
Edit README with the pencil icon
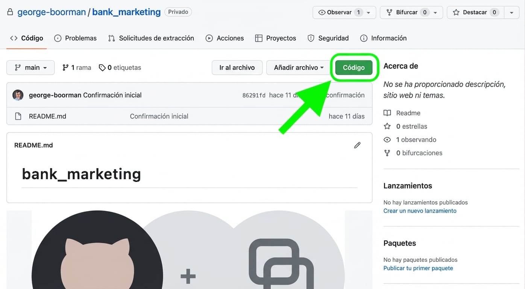click(x=357, y=145)
